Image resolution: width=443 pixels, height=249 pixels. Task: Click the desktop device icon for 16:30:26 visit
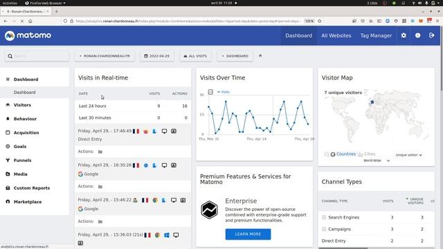(x=164, y=165)
